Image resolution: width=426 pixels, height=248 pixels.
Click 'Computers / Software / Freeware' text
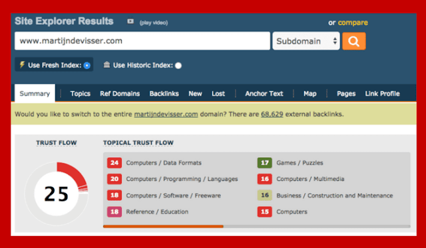(x=173, y=196)
